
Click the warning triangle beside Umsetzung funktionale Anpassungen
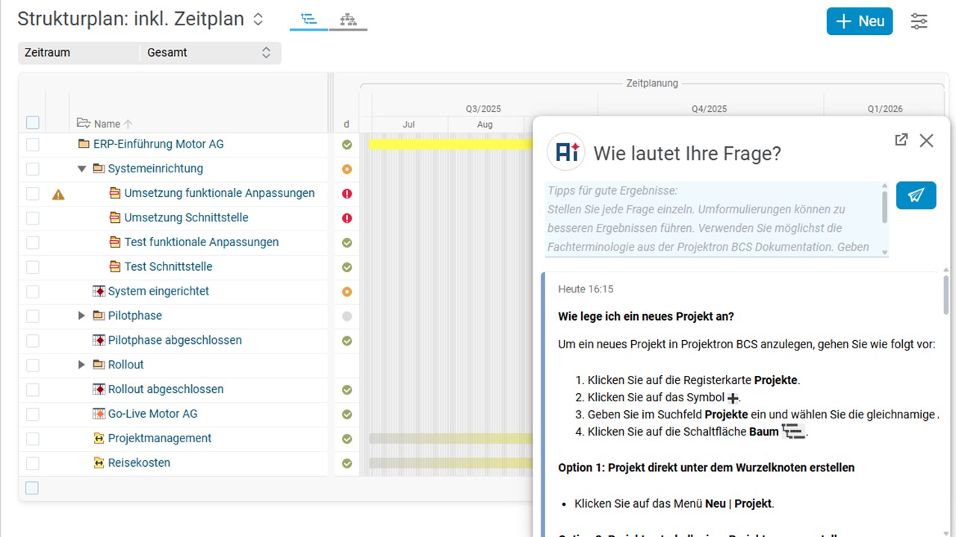(x=58, y=194)
